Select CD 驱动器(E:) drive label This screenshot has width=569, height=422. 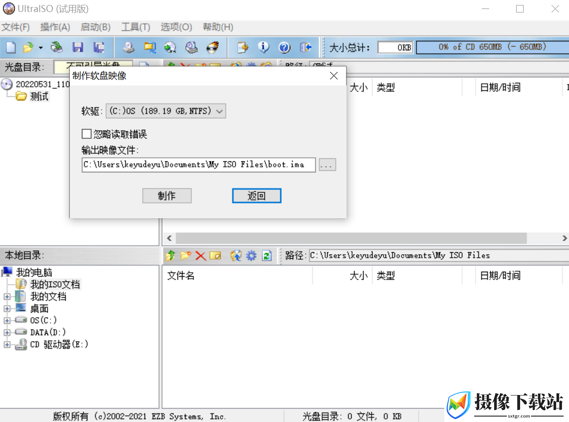coord(59,344)
